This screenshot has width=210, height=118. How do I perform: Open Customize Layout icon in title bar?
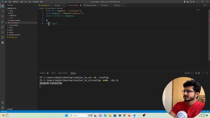coord(194,2)
